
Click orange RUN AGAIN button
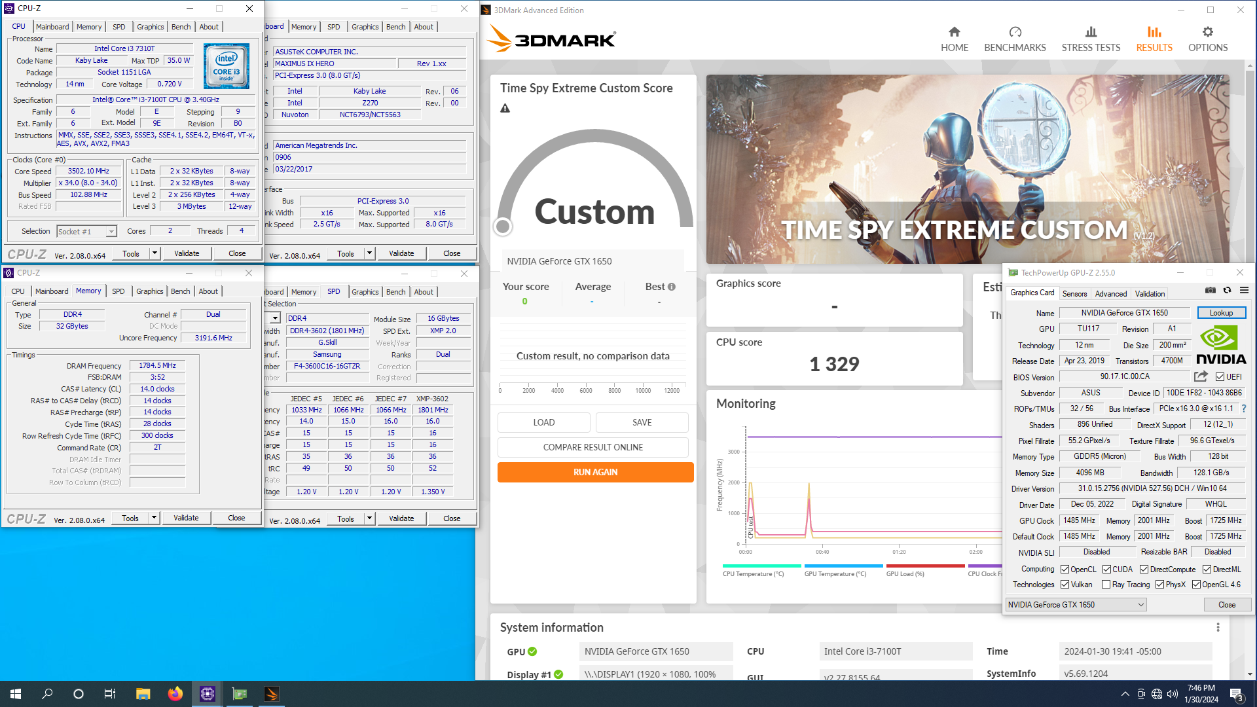[595, 472]
